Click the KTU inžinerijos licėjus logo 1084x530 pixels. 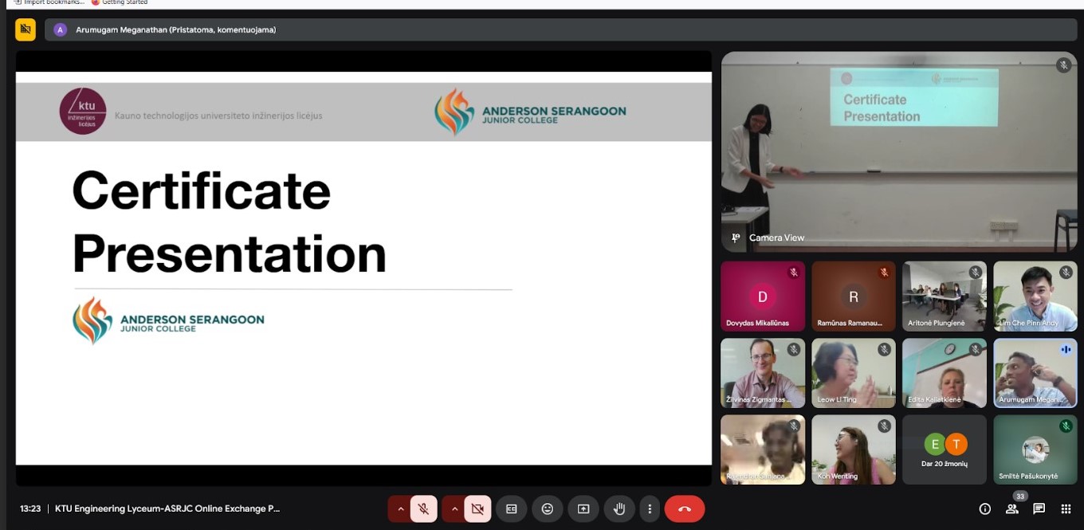pyautogui.click(x=83, y=111)
